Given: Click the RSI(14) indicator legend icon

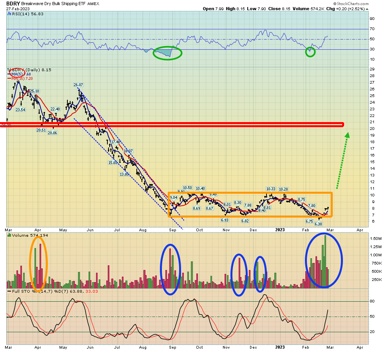Looking at the screenshot, I should click(9, 14).
